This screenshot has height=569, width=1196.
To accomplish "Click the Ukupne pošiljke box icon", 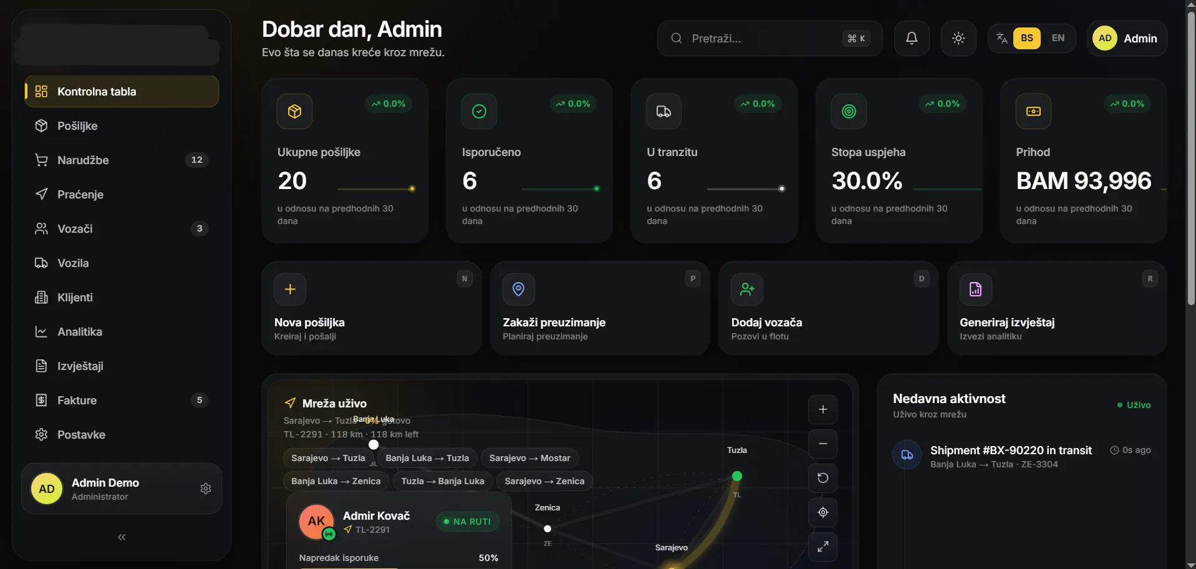I will coord(294,112).
